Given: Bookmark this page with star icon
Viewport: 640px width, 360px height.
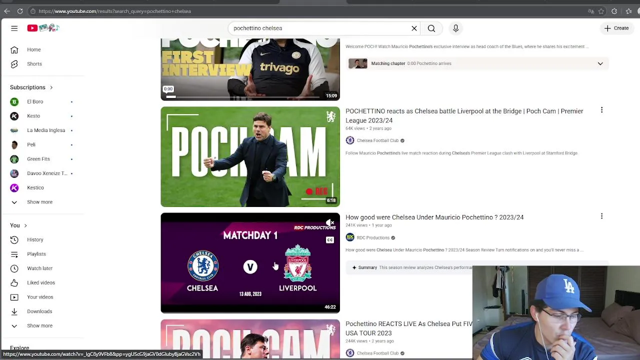Looking at the screenshot, I should click(601, 11).
